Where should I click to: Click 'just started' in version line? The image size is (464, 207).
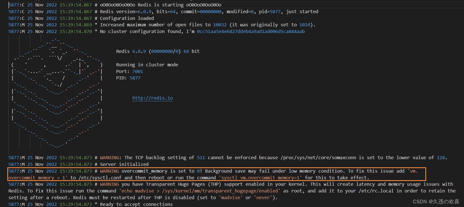pos(302,11)
